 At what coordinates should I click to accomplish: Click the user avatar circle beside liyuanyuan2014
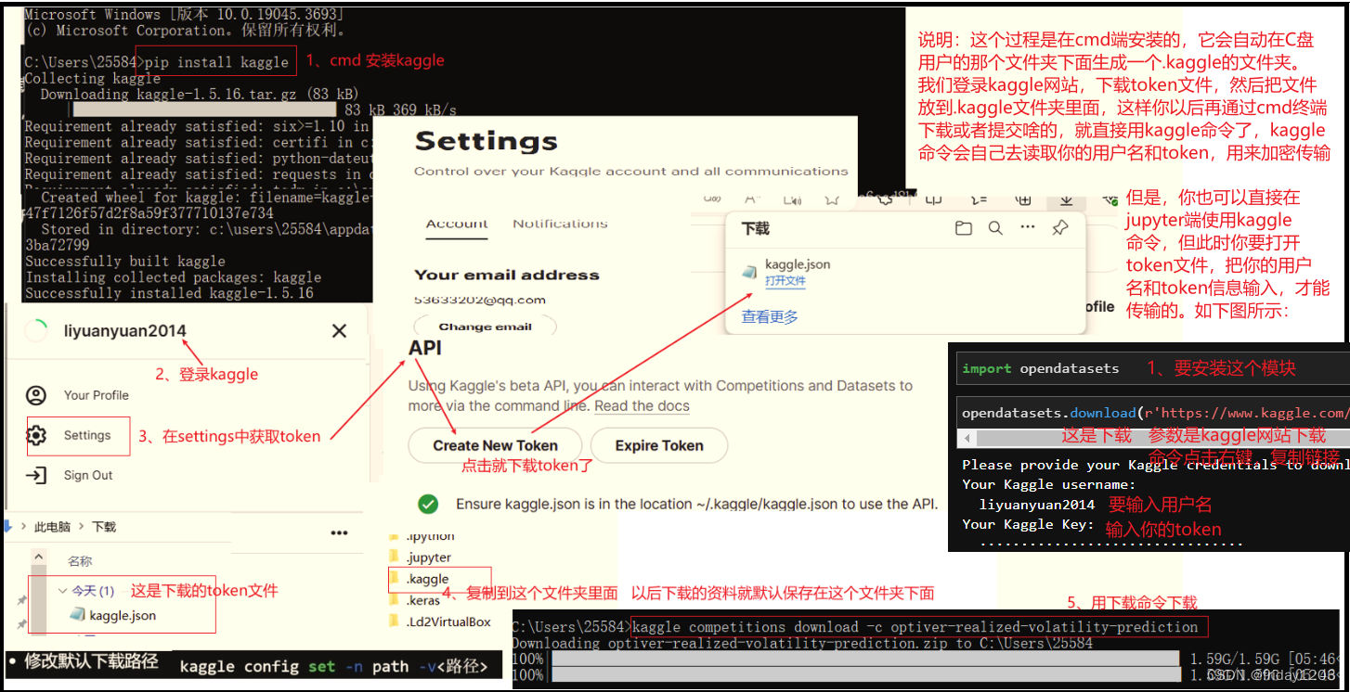coord(36,331)
